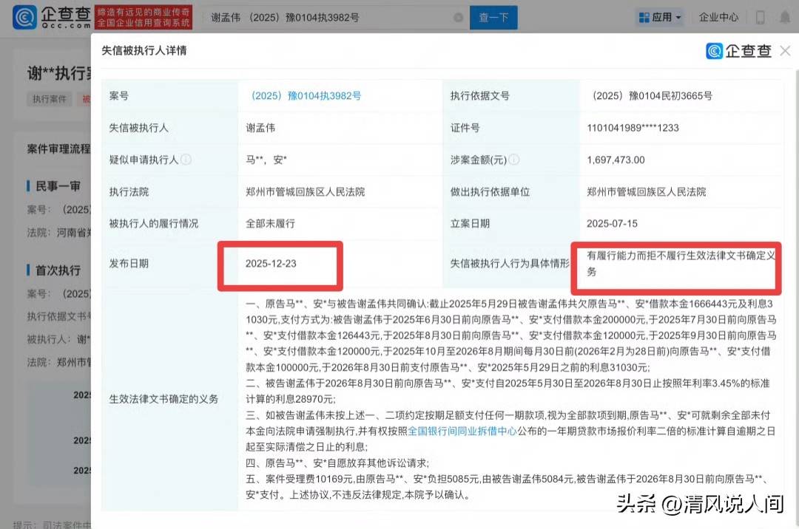Viewport: 799px width, 529px height.
Task: Open case number (2025)豫0104执3982号 link
Action: click(x=305, y=96)
